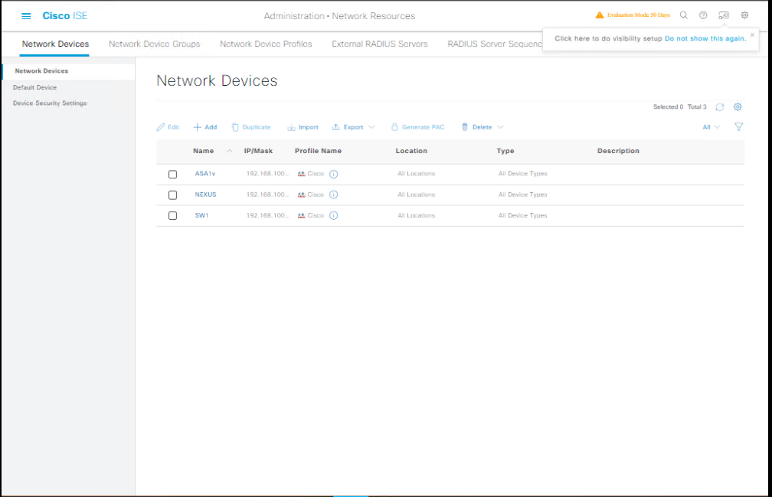Open the Export dropdown

point(354,127)
